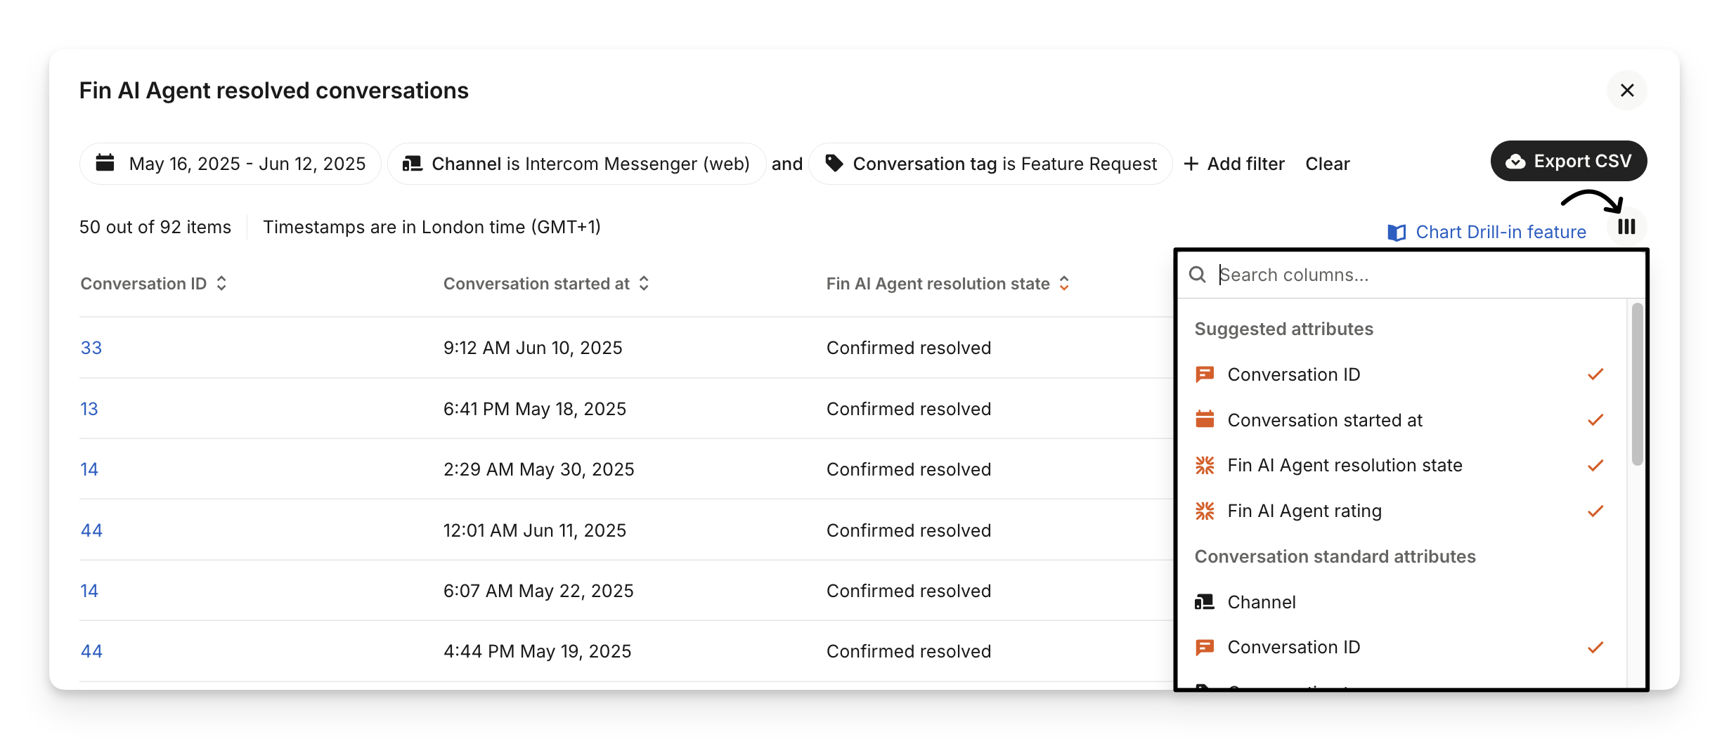Click the magnifier icon in column search
Image resolution: width=1729 pixels, height=739 pixels.
click(x=1198, y=275)
